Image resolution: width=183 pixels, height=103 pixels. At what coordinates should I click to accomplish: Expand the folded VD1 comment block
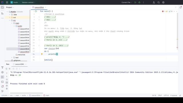click(x=39, y=17)
